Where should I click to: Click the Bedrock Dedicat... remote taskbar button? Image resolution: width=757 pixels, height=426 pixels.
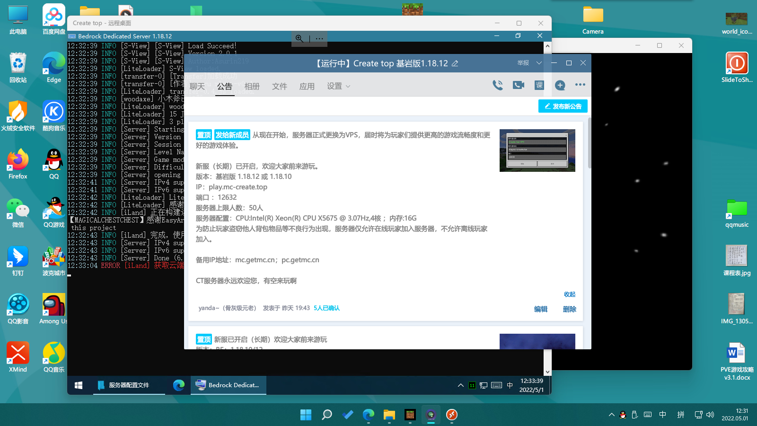pos(229,385)
